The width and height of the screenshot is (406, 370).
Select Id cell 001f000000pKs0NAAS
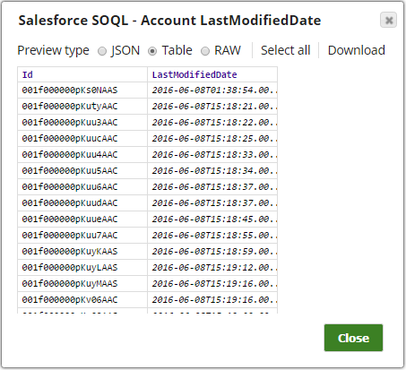82,90
